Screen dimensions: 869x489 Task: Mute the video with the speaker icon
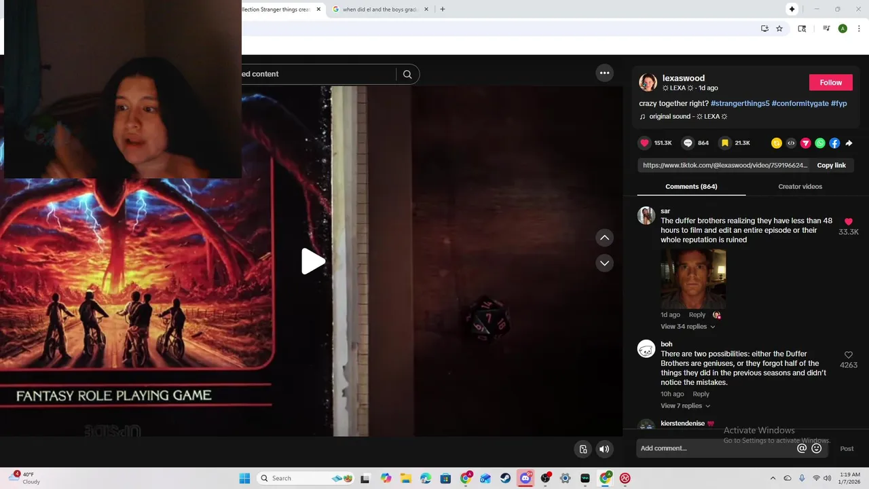tap(604, 449)
